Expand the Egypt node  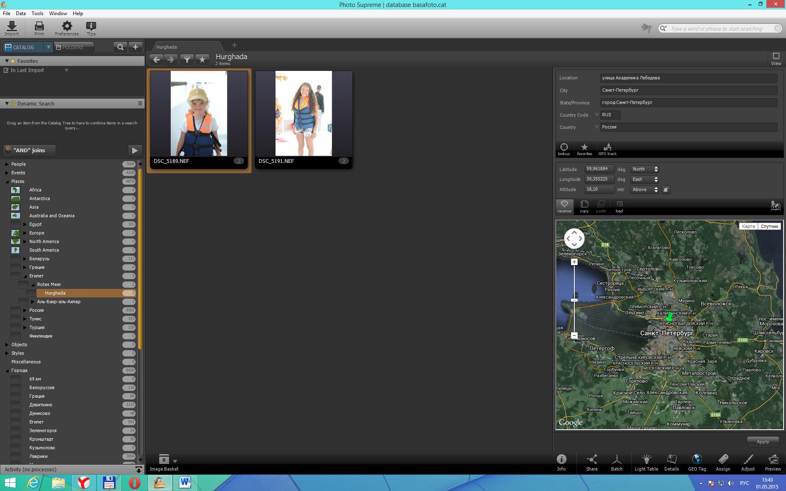(25, 224)
